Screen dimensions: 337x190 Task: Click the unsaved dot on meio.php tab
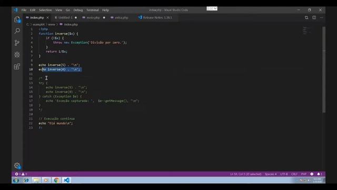(x=104, y=17)
